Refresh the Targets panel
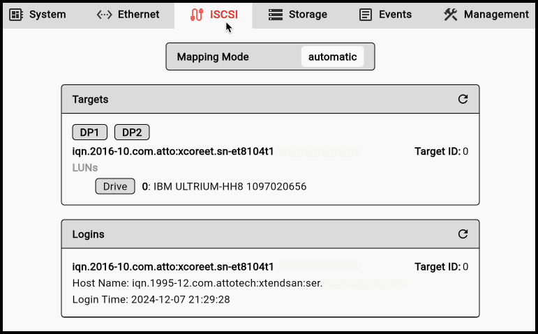This screenshot has height=334, width=538. point(463,100)
